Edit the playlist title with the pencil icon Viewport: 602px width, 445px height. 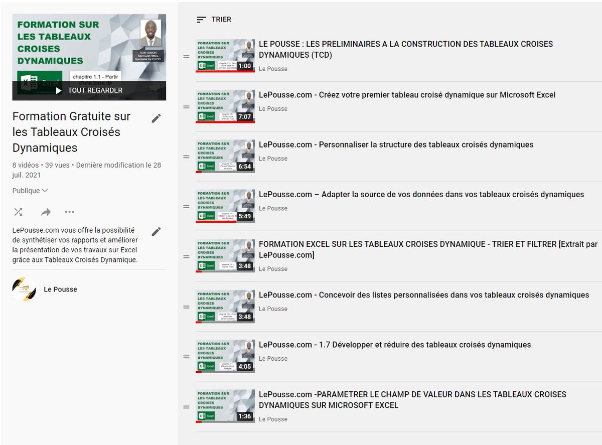click(x=156, y=117)
